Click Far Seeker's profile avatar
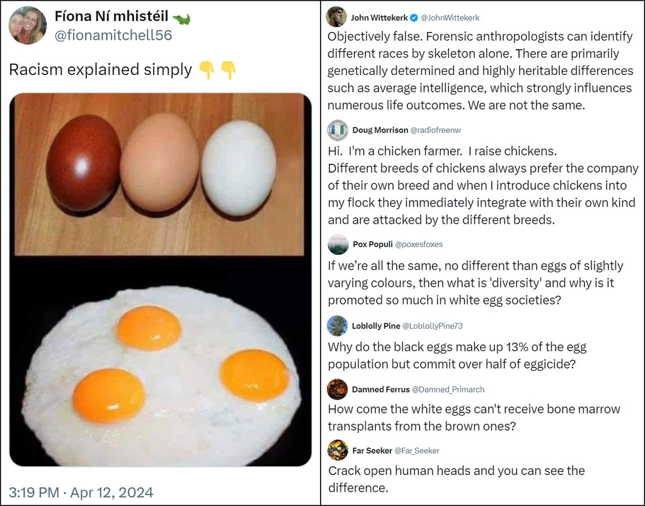This screenshot has width=645, height=506. coord(338,450)
